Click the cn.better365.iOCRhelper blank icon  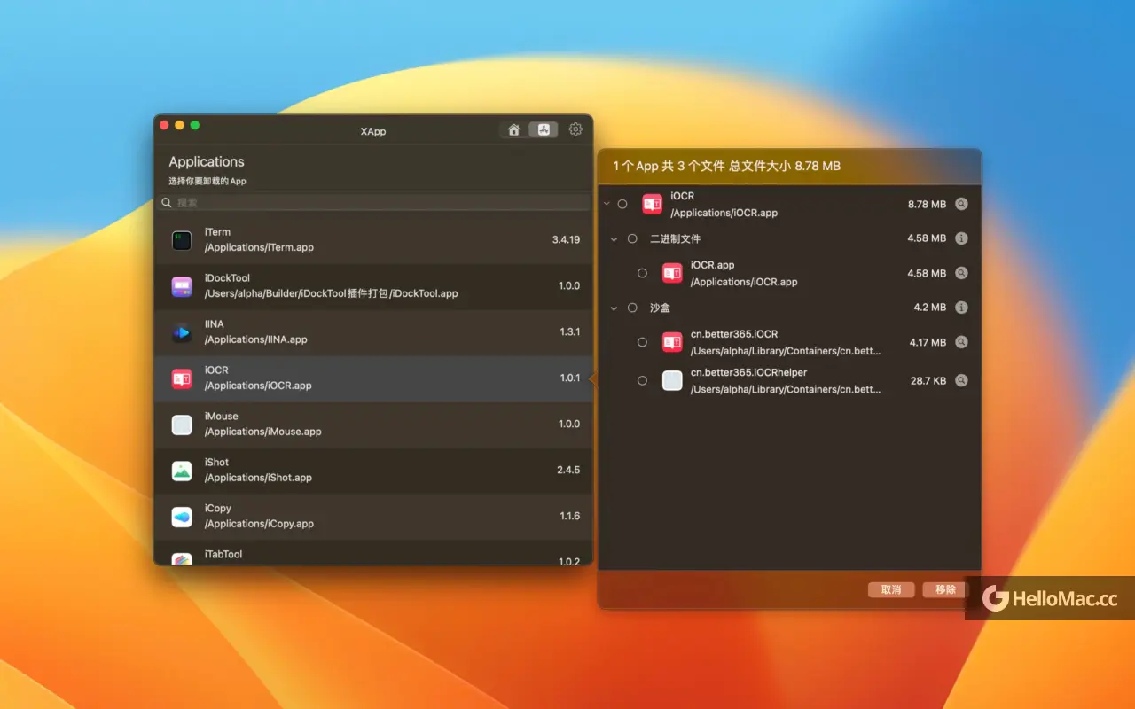pyautogui.click(x=672, y=380)
